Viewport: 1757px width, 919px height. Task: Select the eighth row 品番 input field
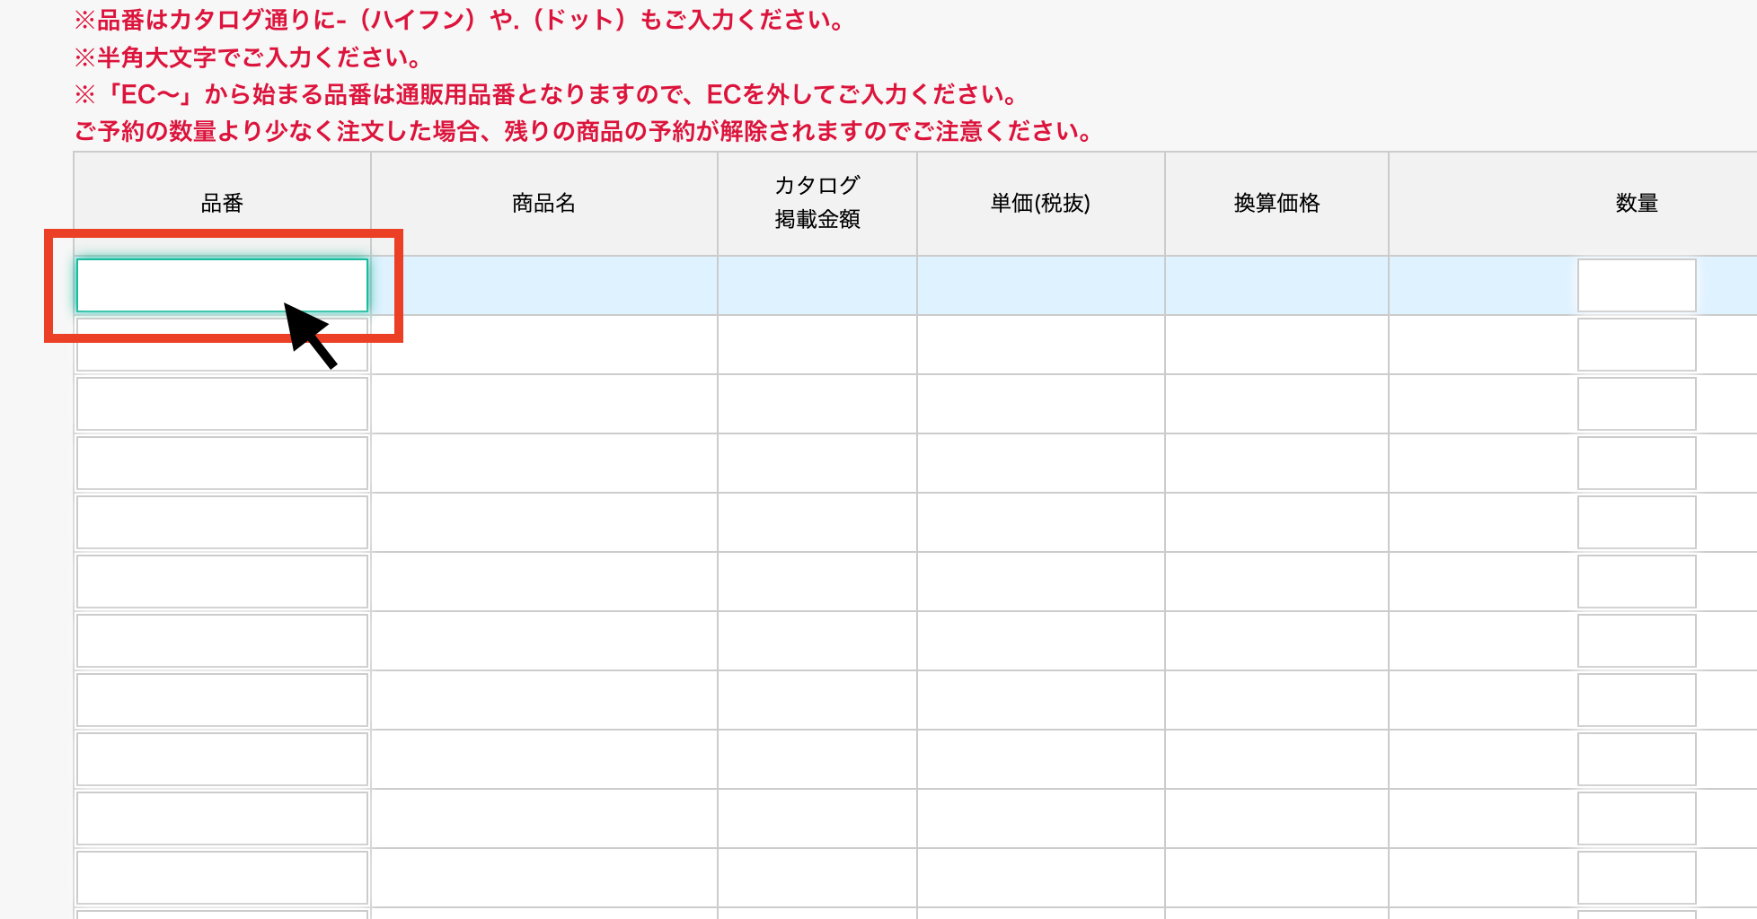point(221,700)
